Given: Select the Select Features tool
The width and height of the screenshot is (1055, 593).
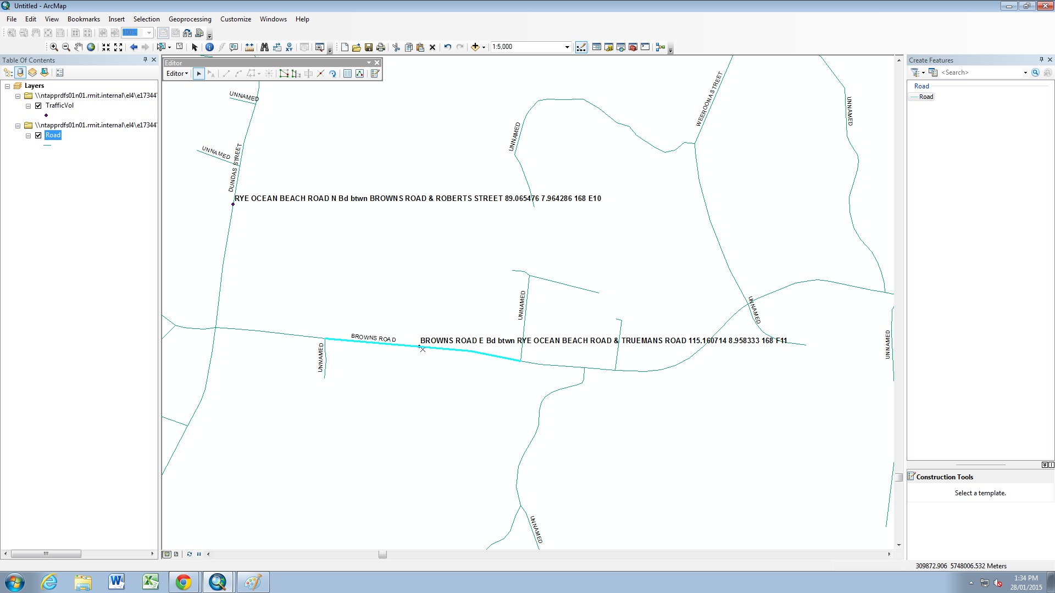Looking at the screenshot, I should (161, 47).
